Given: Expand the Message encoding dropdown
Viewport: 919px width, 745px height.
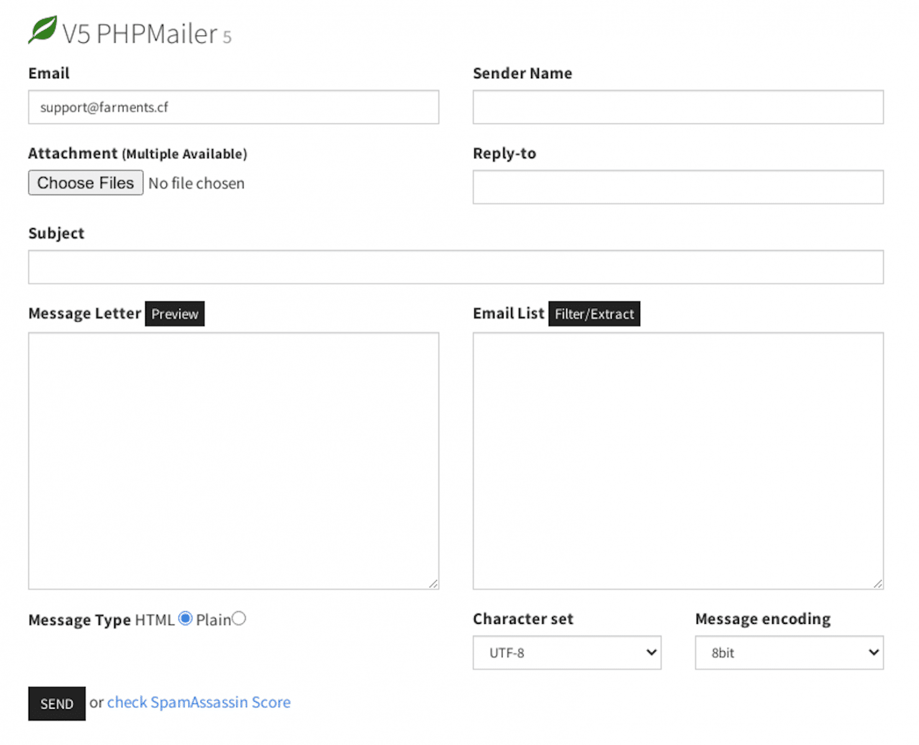Looking at the screenshot, I should (x=789, y=652).
